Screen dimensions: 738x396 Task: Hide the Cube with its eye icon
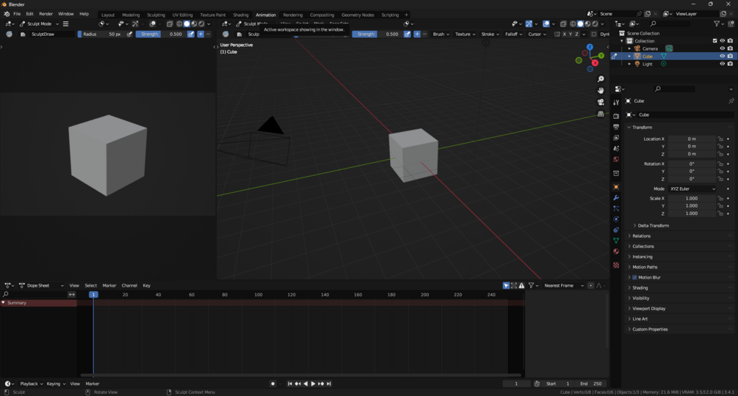[x=723, y=56]
